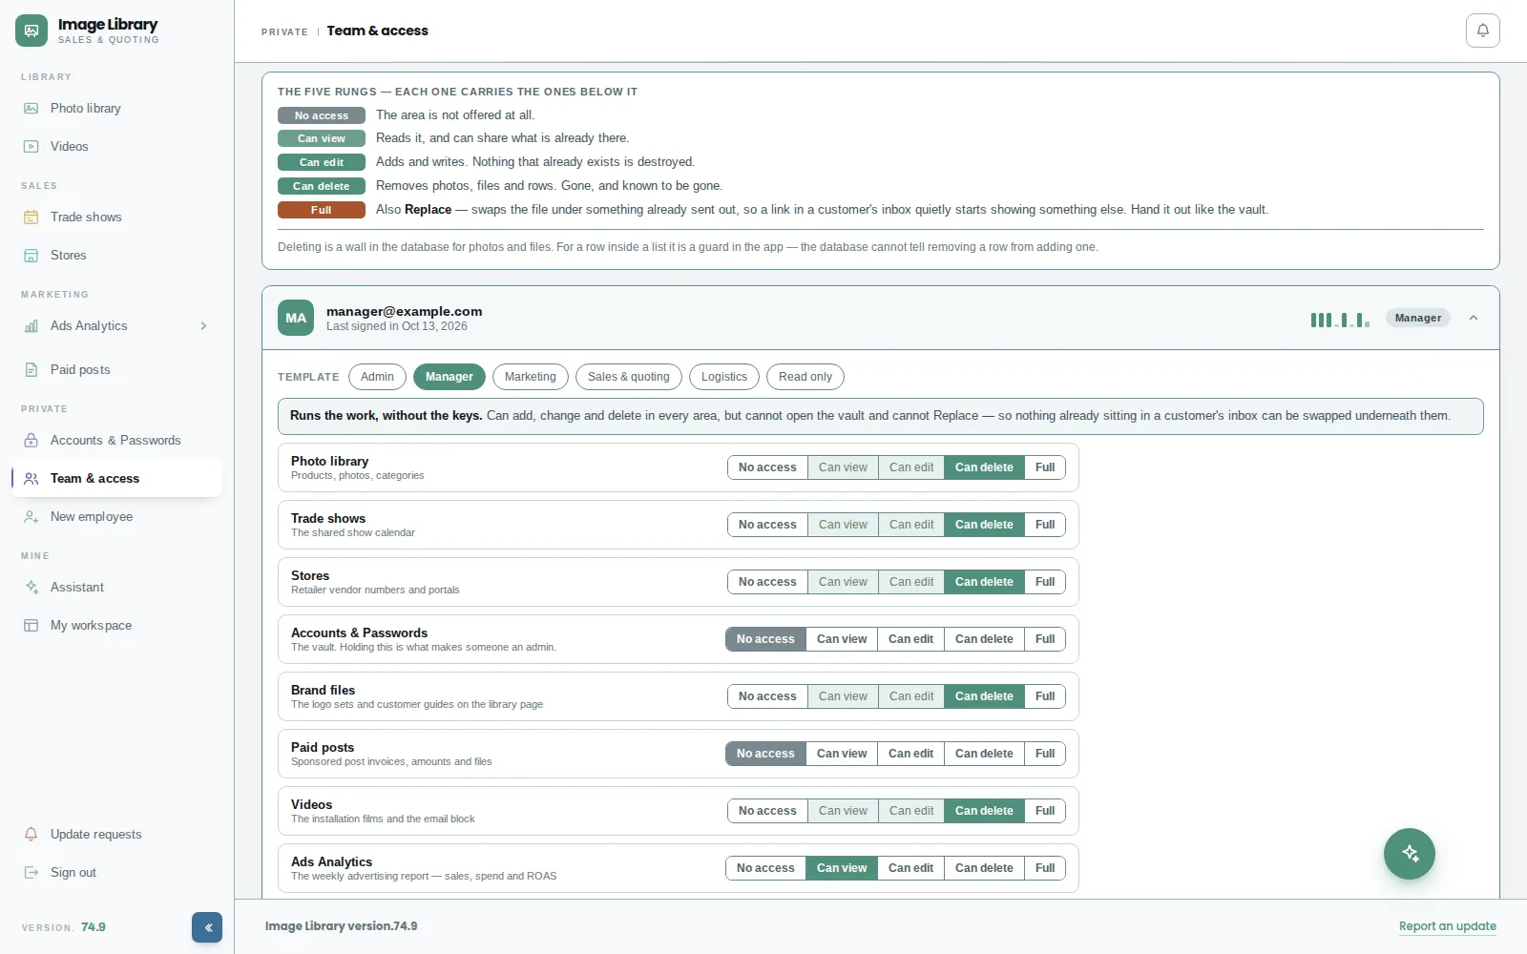Set Brand files access to Can edit
Screen dimensions: 1527x954
pos(911,696)
